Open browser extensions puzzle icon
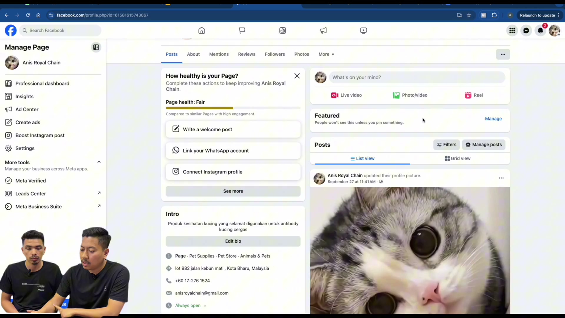This screenshot has width=565, height=318. [494, 15]
